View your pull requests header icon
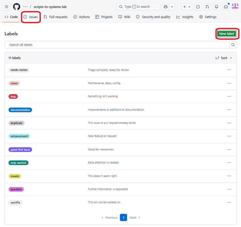 point(207,7)
